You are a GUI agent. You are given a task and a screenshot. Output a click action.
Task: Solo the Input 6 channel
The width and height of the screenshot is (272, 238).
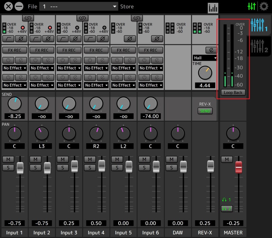[x=144, y=168]
